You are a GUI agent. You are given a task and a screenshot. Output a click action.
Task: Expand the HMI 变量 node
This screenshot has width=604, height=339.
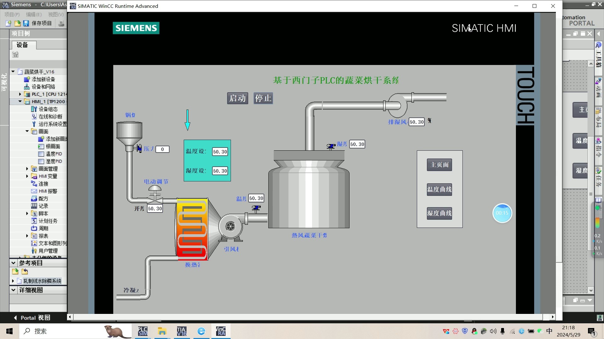coord(27,176)
